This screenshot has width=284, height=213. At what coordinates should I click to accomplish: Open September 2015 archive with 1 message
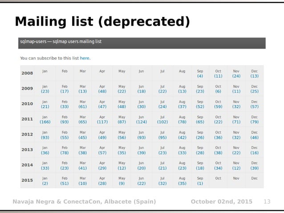click(x=200, y=184)
